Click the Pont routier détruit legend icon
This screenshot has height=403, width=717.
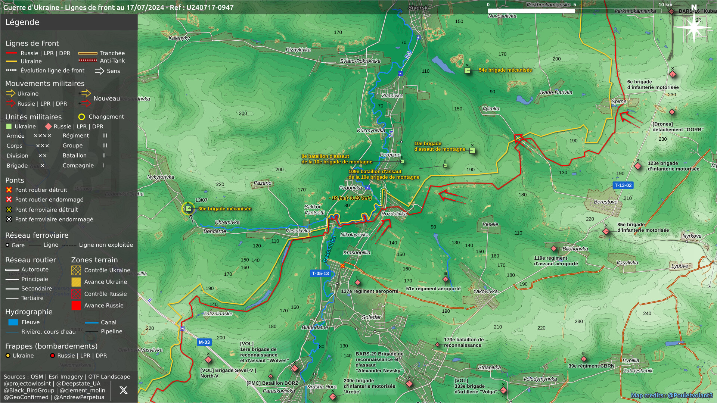click(x=9, y=190)
